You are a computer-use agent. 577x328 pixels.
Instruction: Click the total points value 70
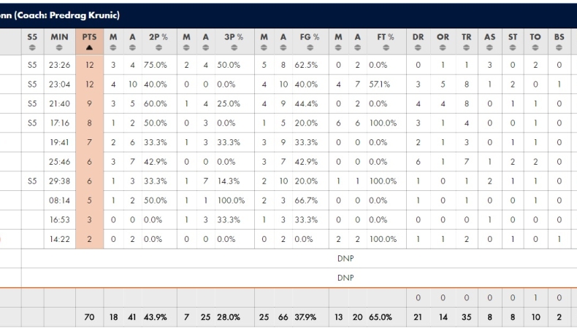89,317
